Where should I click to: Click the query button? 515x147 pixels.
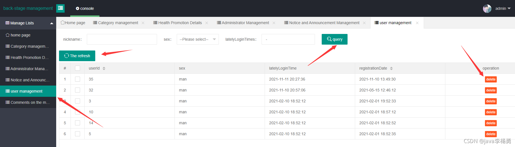click(x=335, y=39)
